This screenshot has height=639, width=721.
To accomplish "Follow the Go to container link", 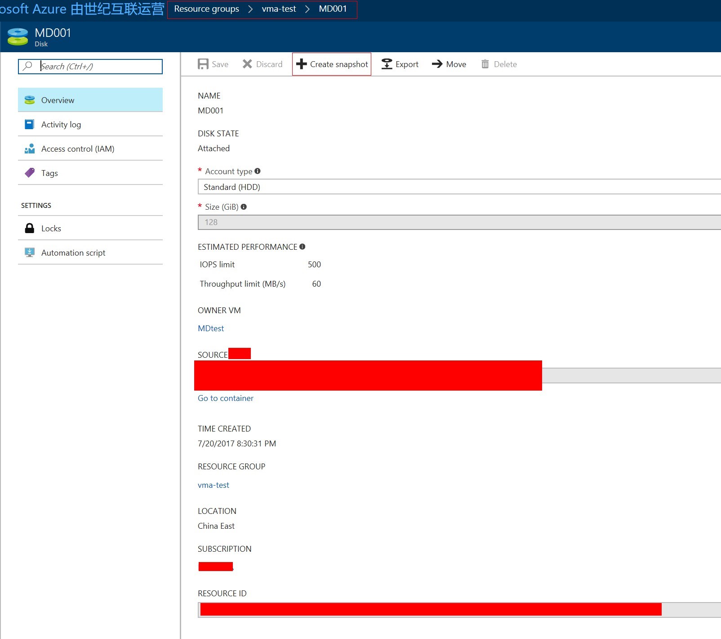I will point(226,398).
